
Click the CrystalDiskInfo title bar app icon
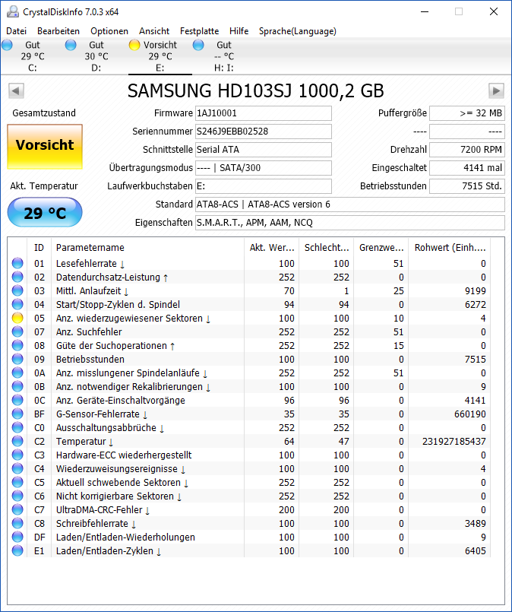click(x=12, y=11)
